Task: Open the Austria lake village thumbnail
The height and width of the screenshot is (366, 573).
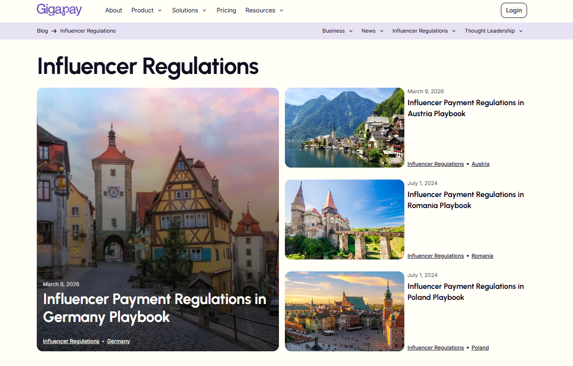Action: pyautogui.click(x=345, y=128)
